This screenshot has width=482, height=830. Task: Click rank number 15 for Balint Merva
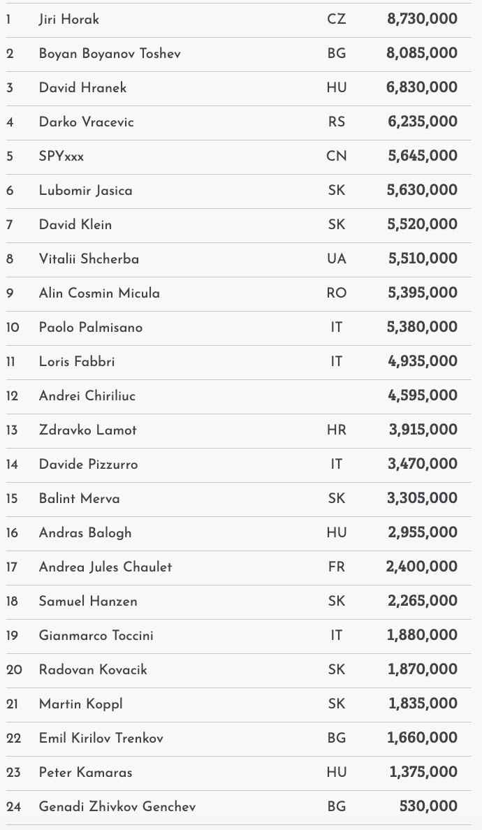click(12, 499)
